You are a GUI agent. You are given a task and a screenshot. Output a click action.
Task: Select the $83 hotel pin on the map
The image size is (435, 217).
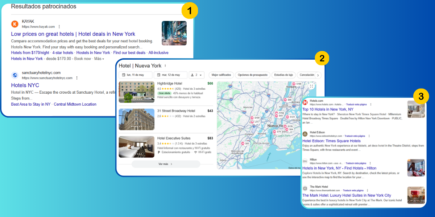coord(245,144)
